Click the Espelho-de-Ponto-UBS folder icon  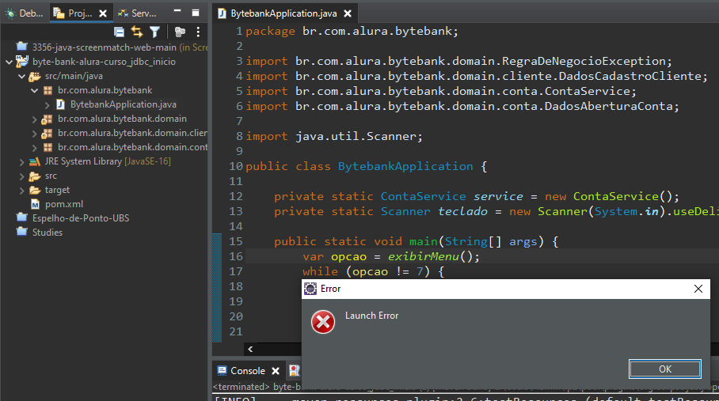pyautogui.click(x=22, y=218)
